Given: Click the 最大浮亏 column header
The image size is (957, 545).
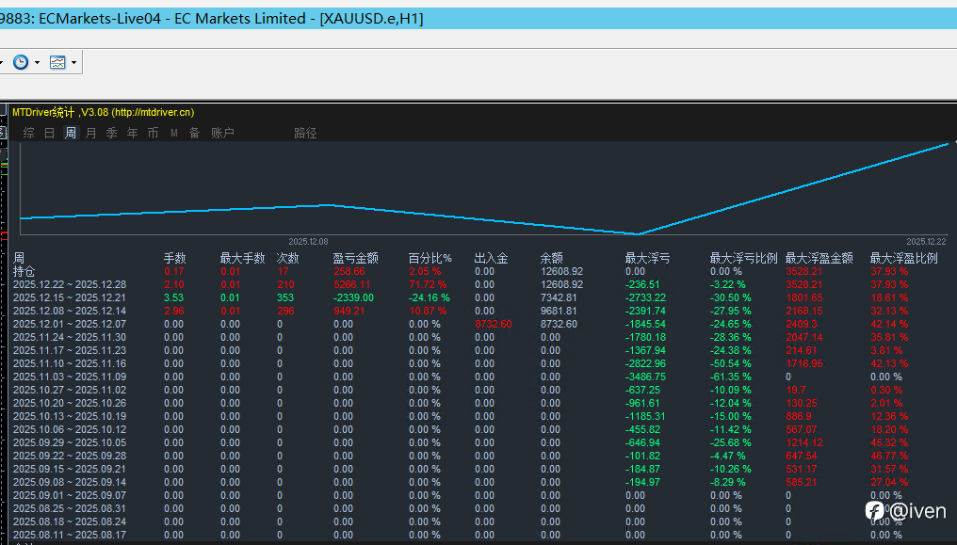Looking at the screenshot, I should 647,258.
